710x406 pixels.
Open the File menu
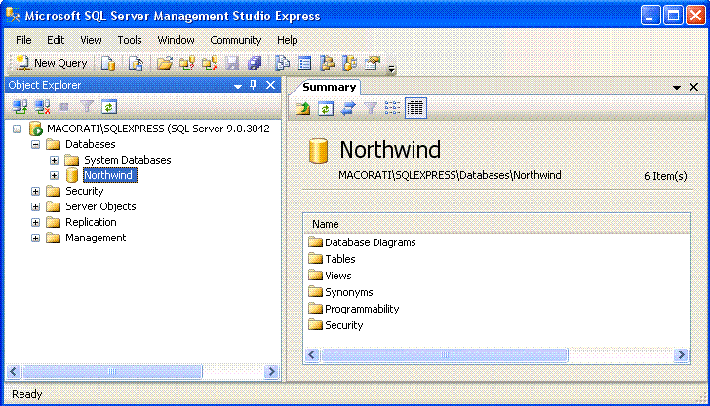pyautogui.click(x=23, y=40)
